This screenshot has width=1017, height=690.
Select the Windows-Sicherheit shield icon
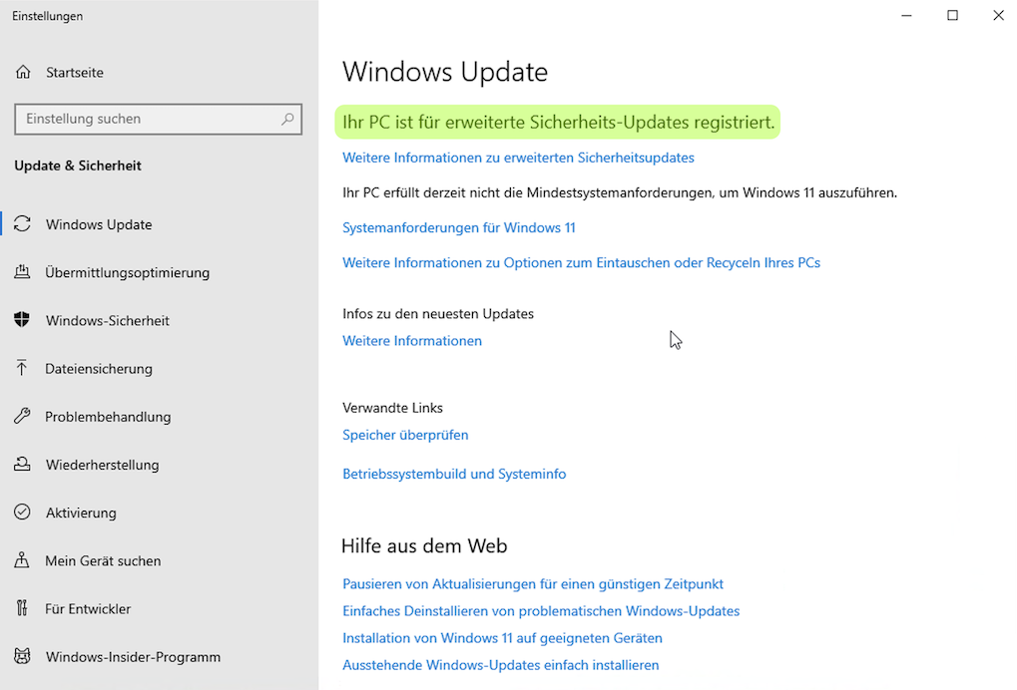(x=22, y=320)
